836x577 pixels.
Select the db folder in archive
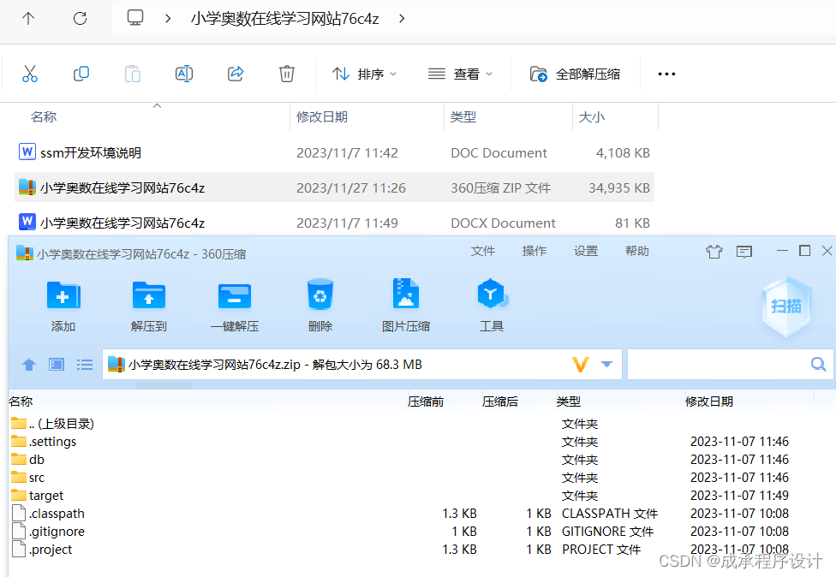(x=27, y=460)
